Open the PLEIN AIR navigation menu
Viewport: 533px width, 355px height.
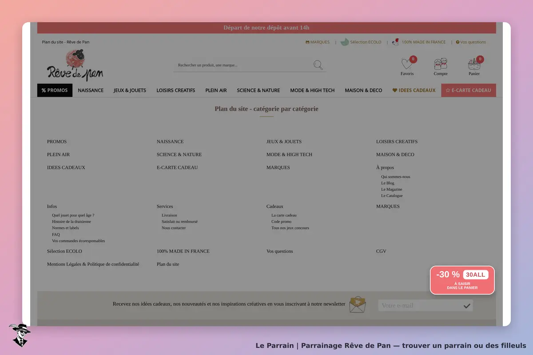click(216, 90)
